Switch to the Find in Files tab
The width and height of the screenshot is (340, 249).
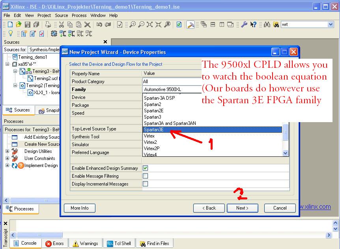pyautogui.click(x=155, y=243)
